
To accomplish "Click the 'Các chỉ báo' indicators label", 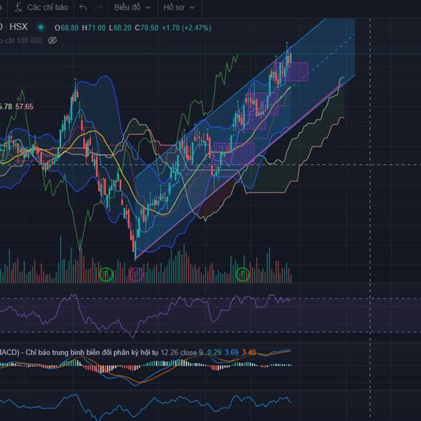I will click(x=48, y=7).
